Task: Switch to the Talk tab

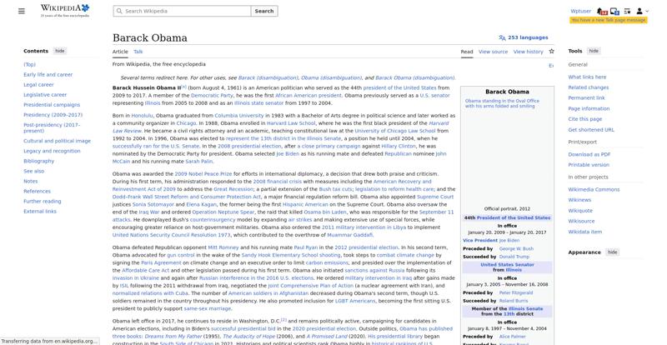Action: click(x=138, y=52)
